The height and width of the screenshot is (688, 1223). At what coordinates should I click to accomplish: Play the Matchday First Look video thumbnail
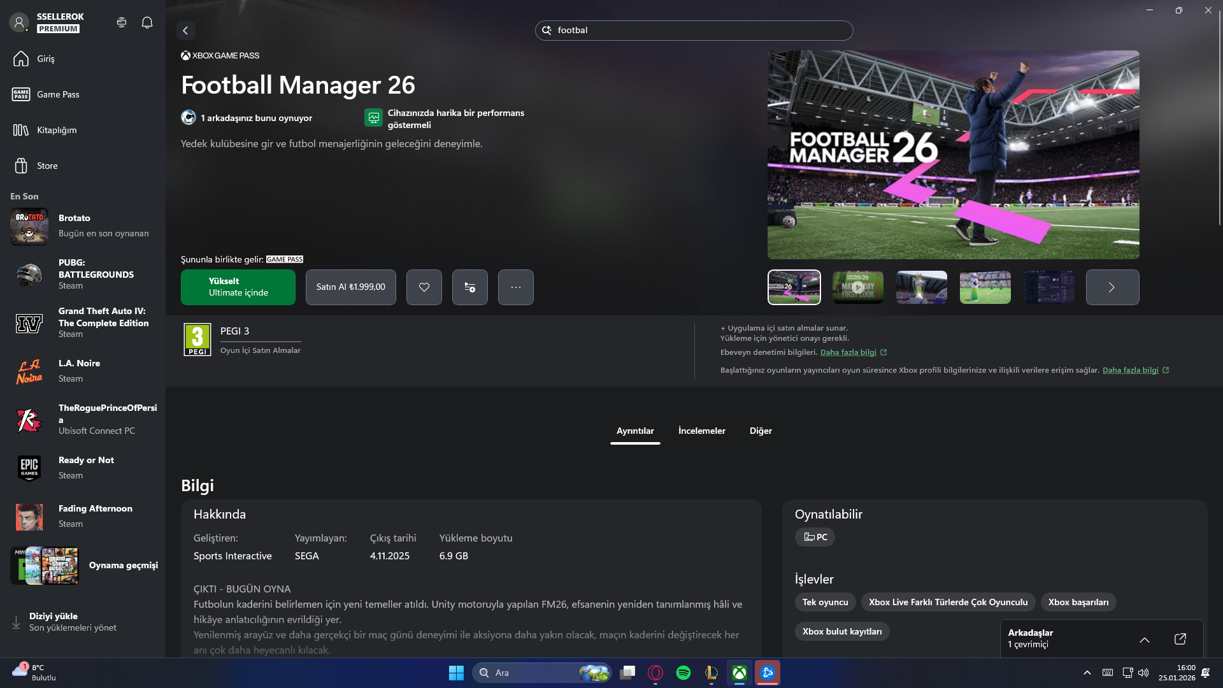[x=858, y=287]
